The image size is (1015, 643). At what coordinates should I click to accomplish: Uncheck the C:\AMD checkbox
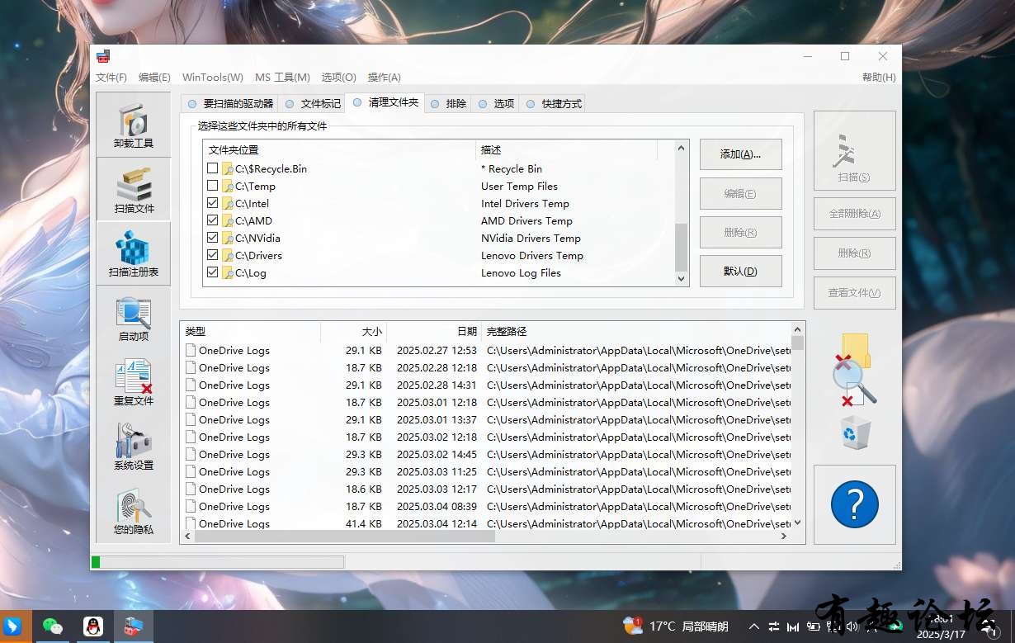pyautogui.click(x=213, y=220)
